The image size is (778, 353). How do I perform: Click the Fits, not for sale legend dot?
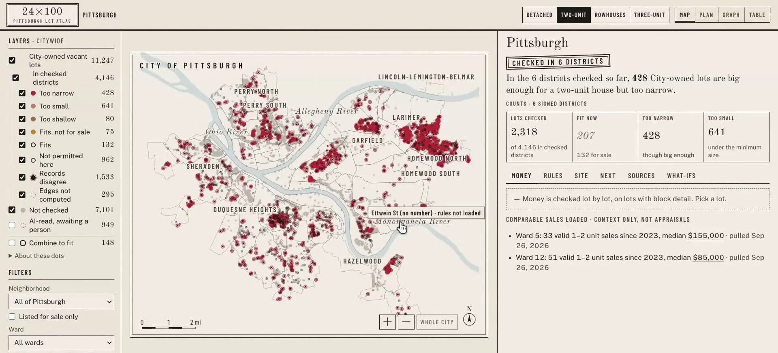click(33, 132)
